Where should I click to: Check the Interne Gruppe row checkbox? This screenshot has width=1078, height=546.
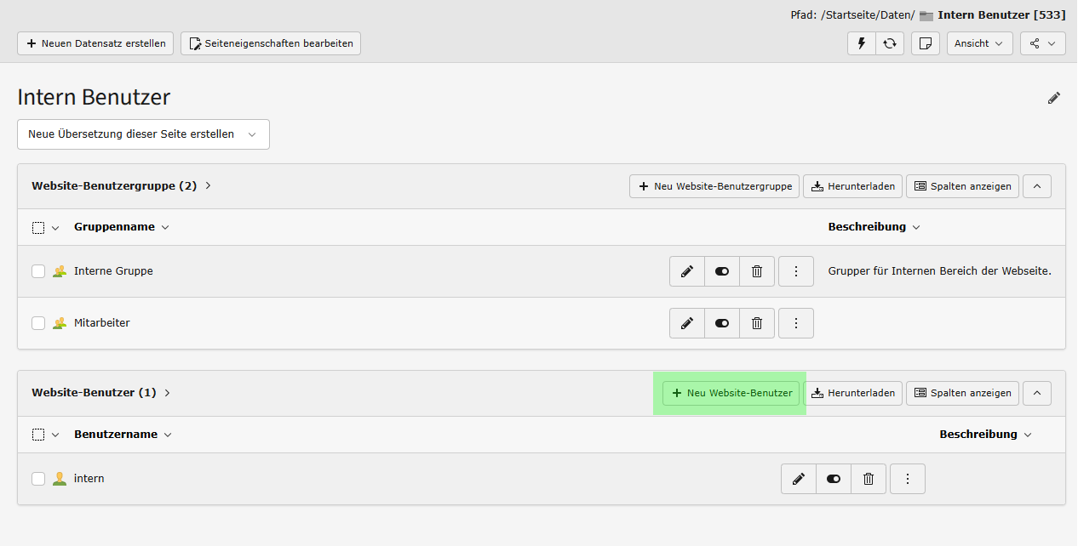coord(38,271)
